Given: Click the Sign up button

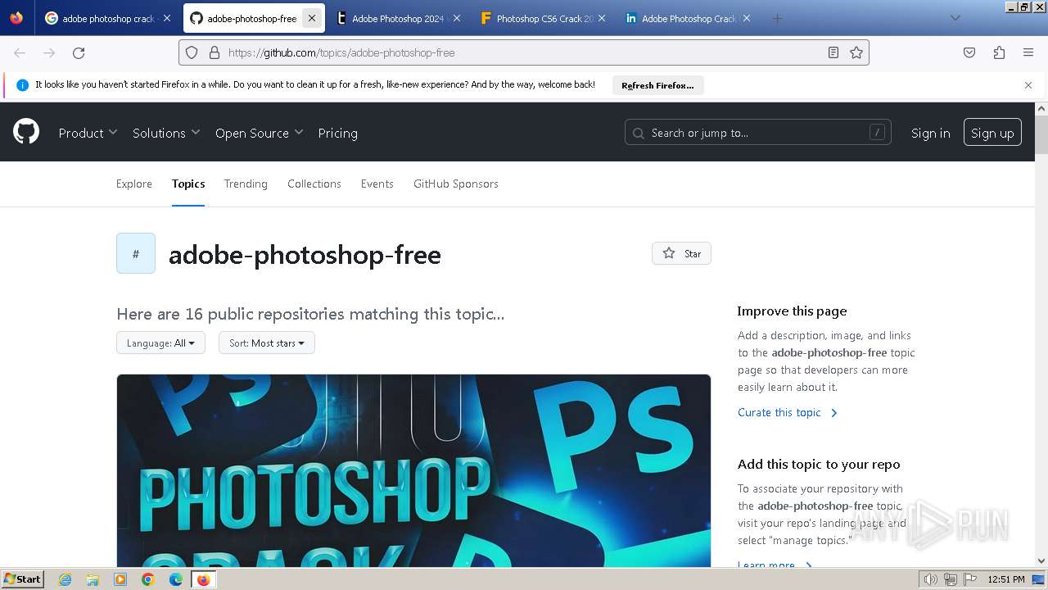Looking at the screenshot, I should [992, 133].
